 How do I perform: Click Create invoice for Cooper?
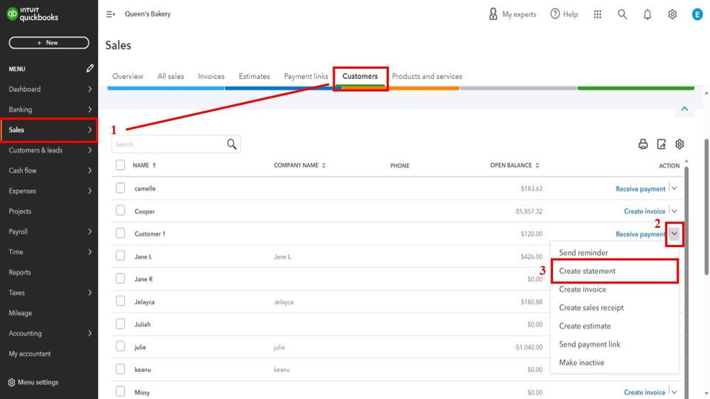tap(645, 212)
